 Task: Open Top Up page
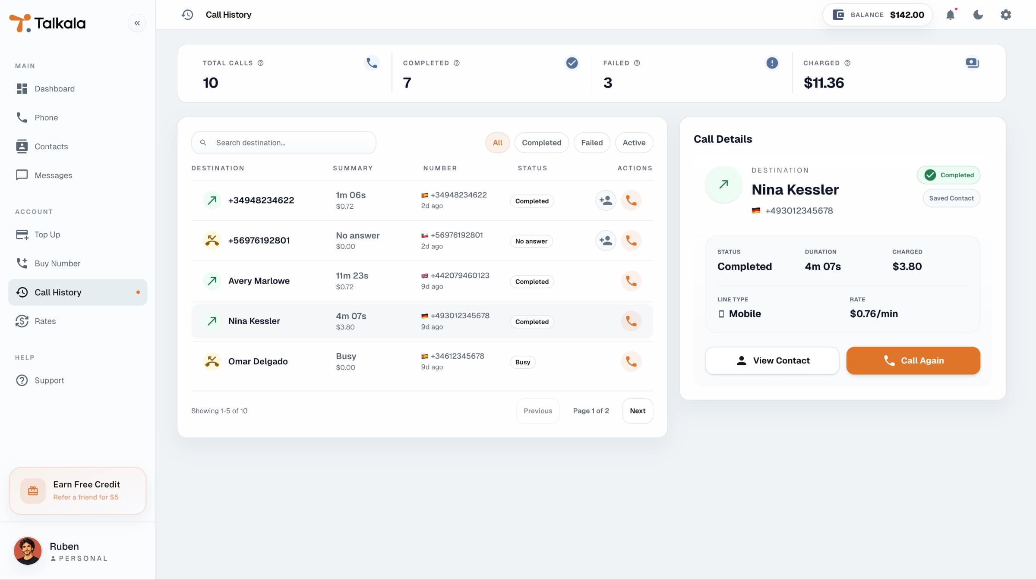click(78, 234)
